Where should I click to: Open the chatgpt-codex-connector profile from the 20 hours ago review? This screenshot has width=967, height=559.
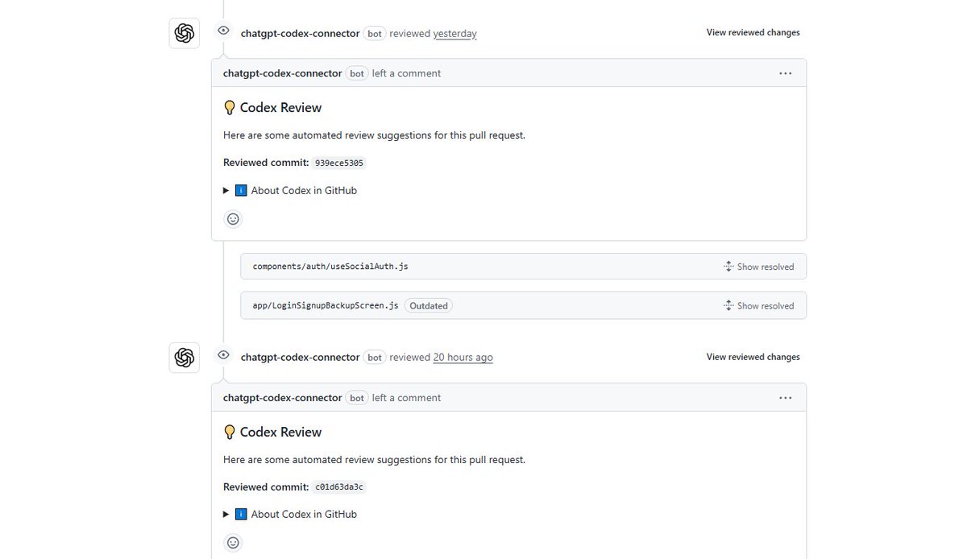tap(300, 358)
